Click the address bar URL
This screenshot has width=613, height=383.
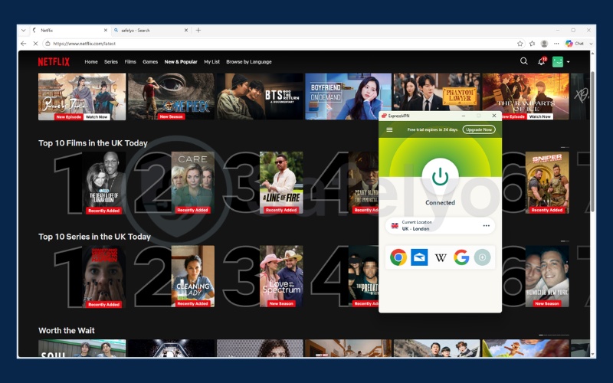84,44
